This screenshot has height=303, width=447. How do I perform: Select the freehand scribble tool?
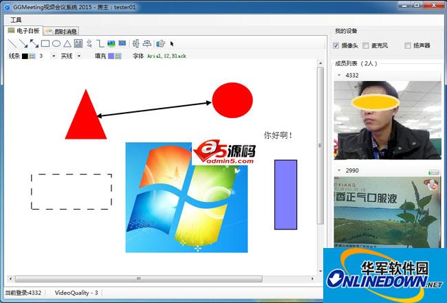(x=89, y=43)
